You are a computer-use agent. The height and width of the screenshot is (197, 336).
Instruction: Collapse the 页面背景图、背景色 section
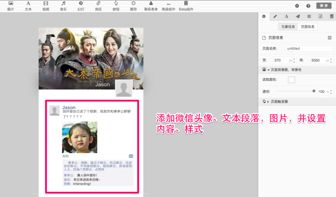click(x=268, y=70)
